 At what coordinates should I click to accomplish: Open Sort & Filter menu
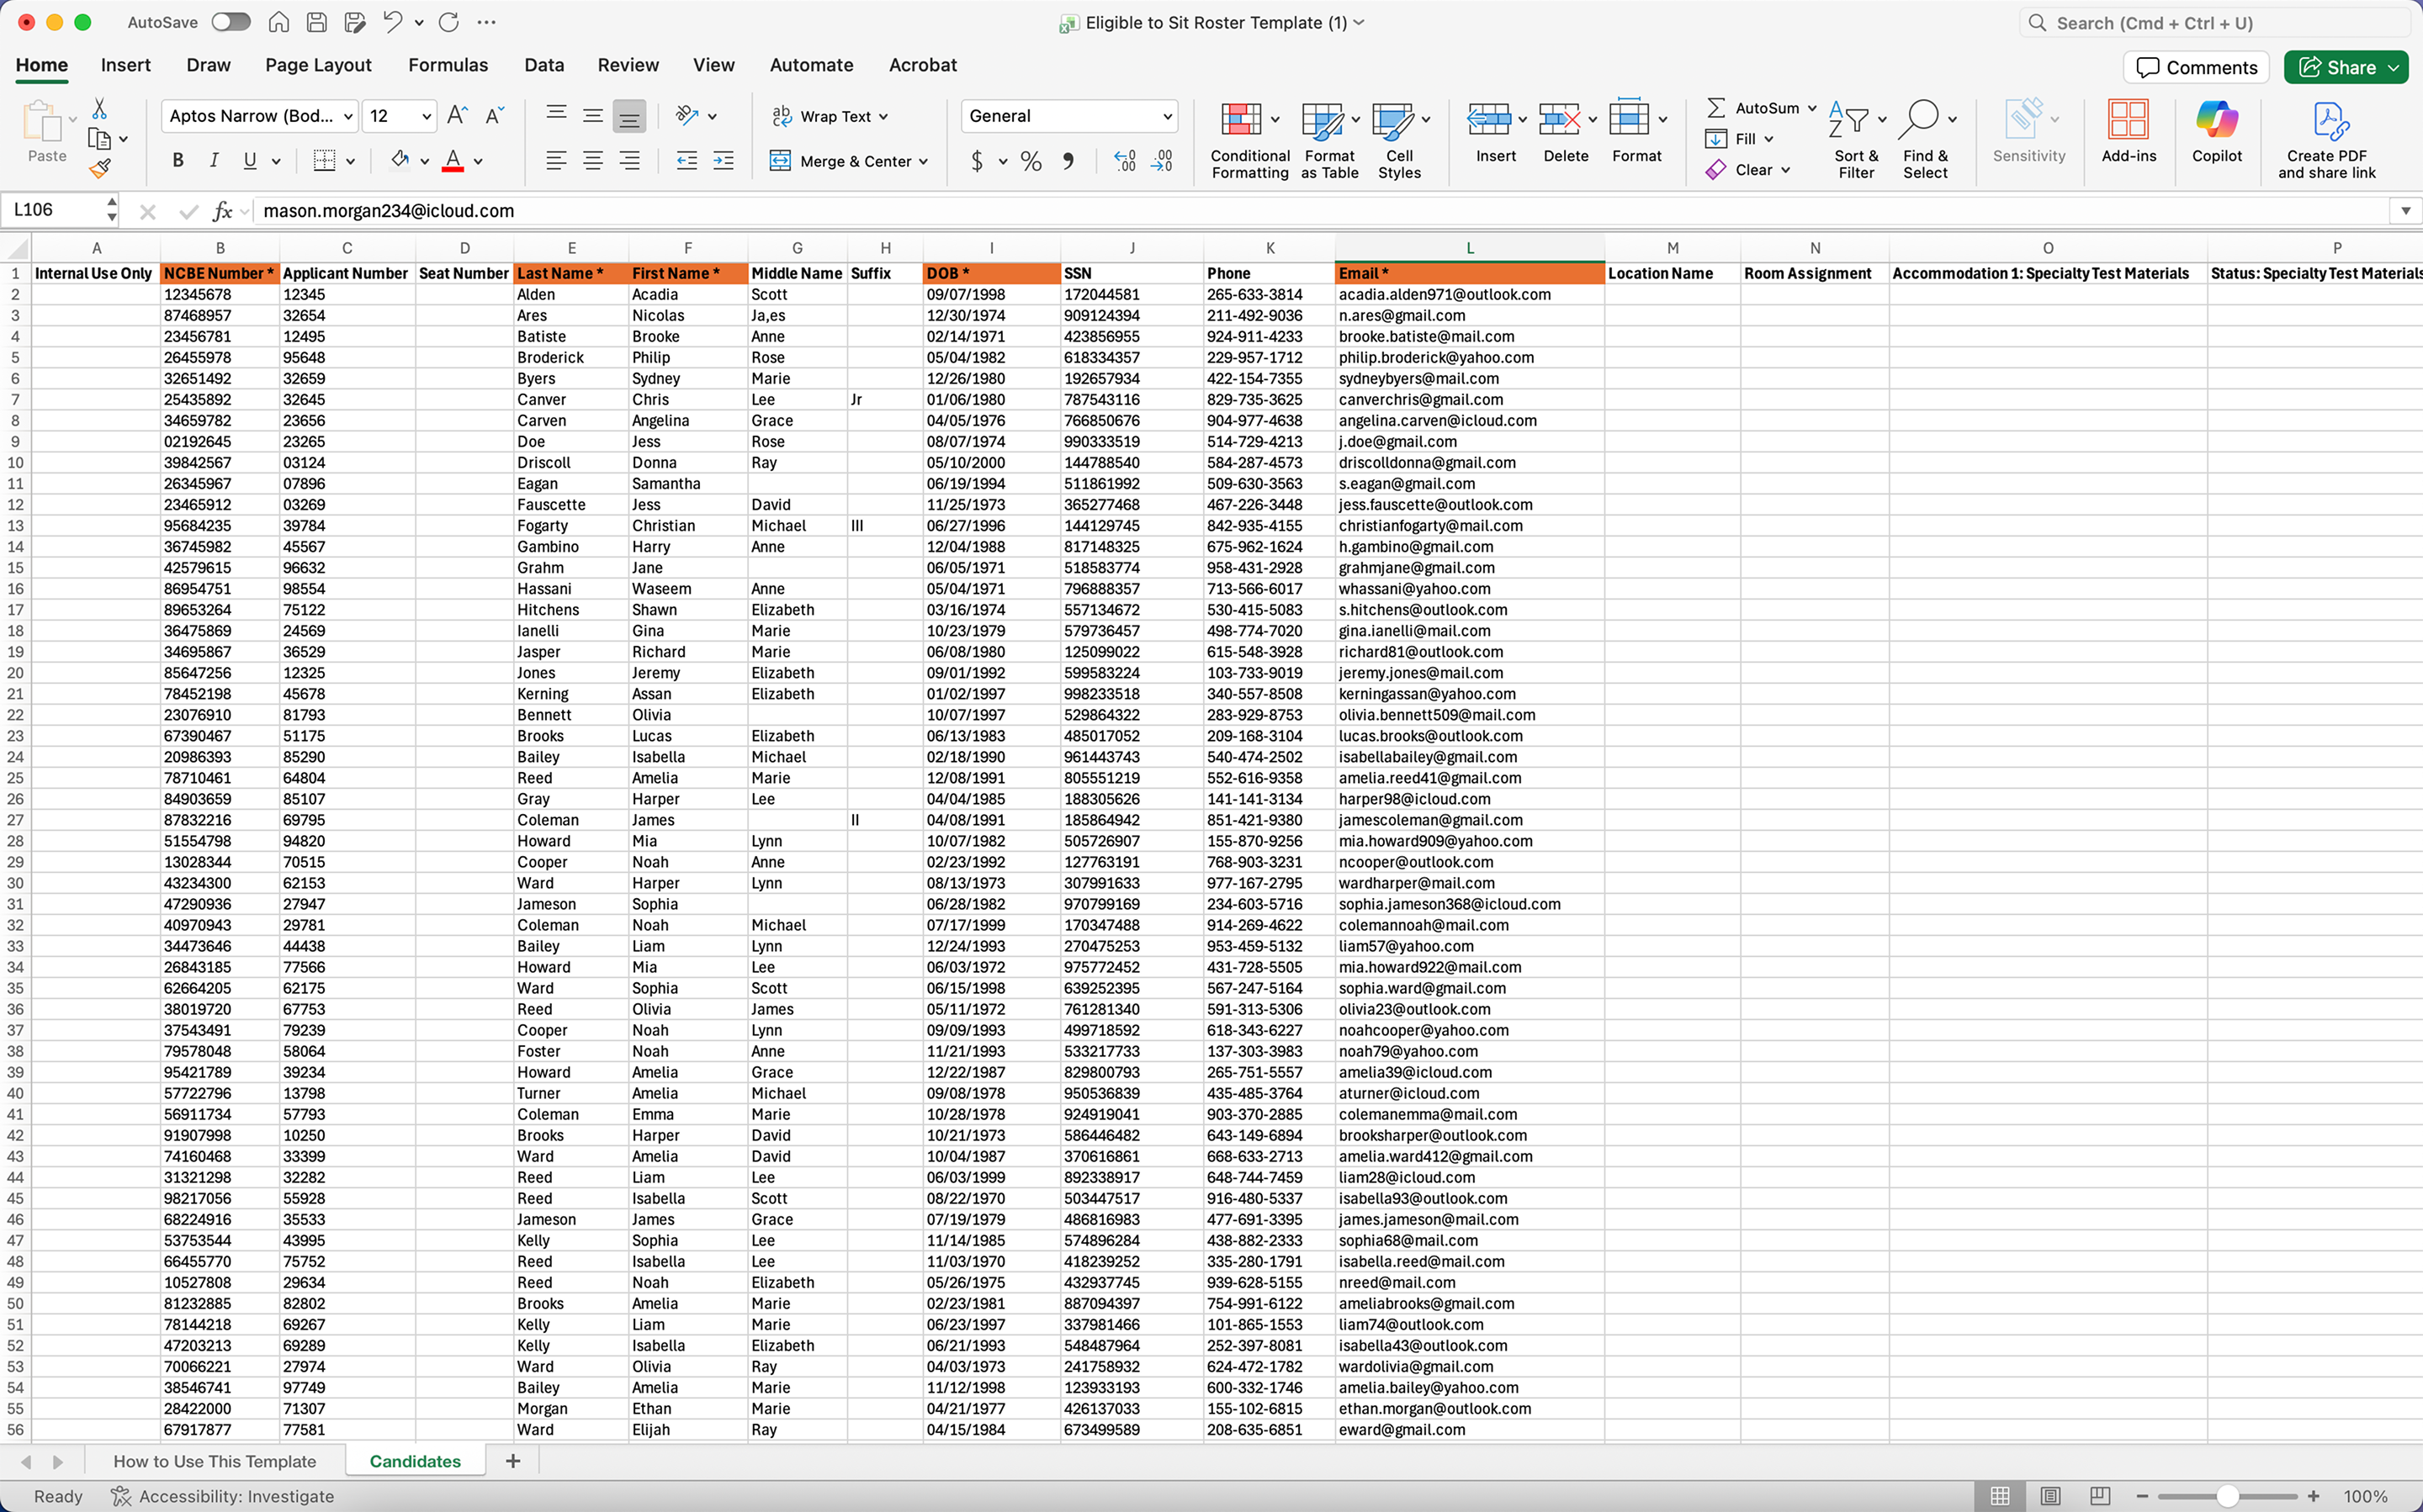click(1856, 139)
